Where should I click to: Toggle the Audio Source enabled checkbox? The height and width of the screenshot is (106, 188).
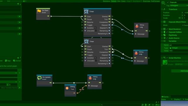tap(167, 38)
